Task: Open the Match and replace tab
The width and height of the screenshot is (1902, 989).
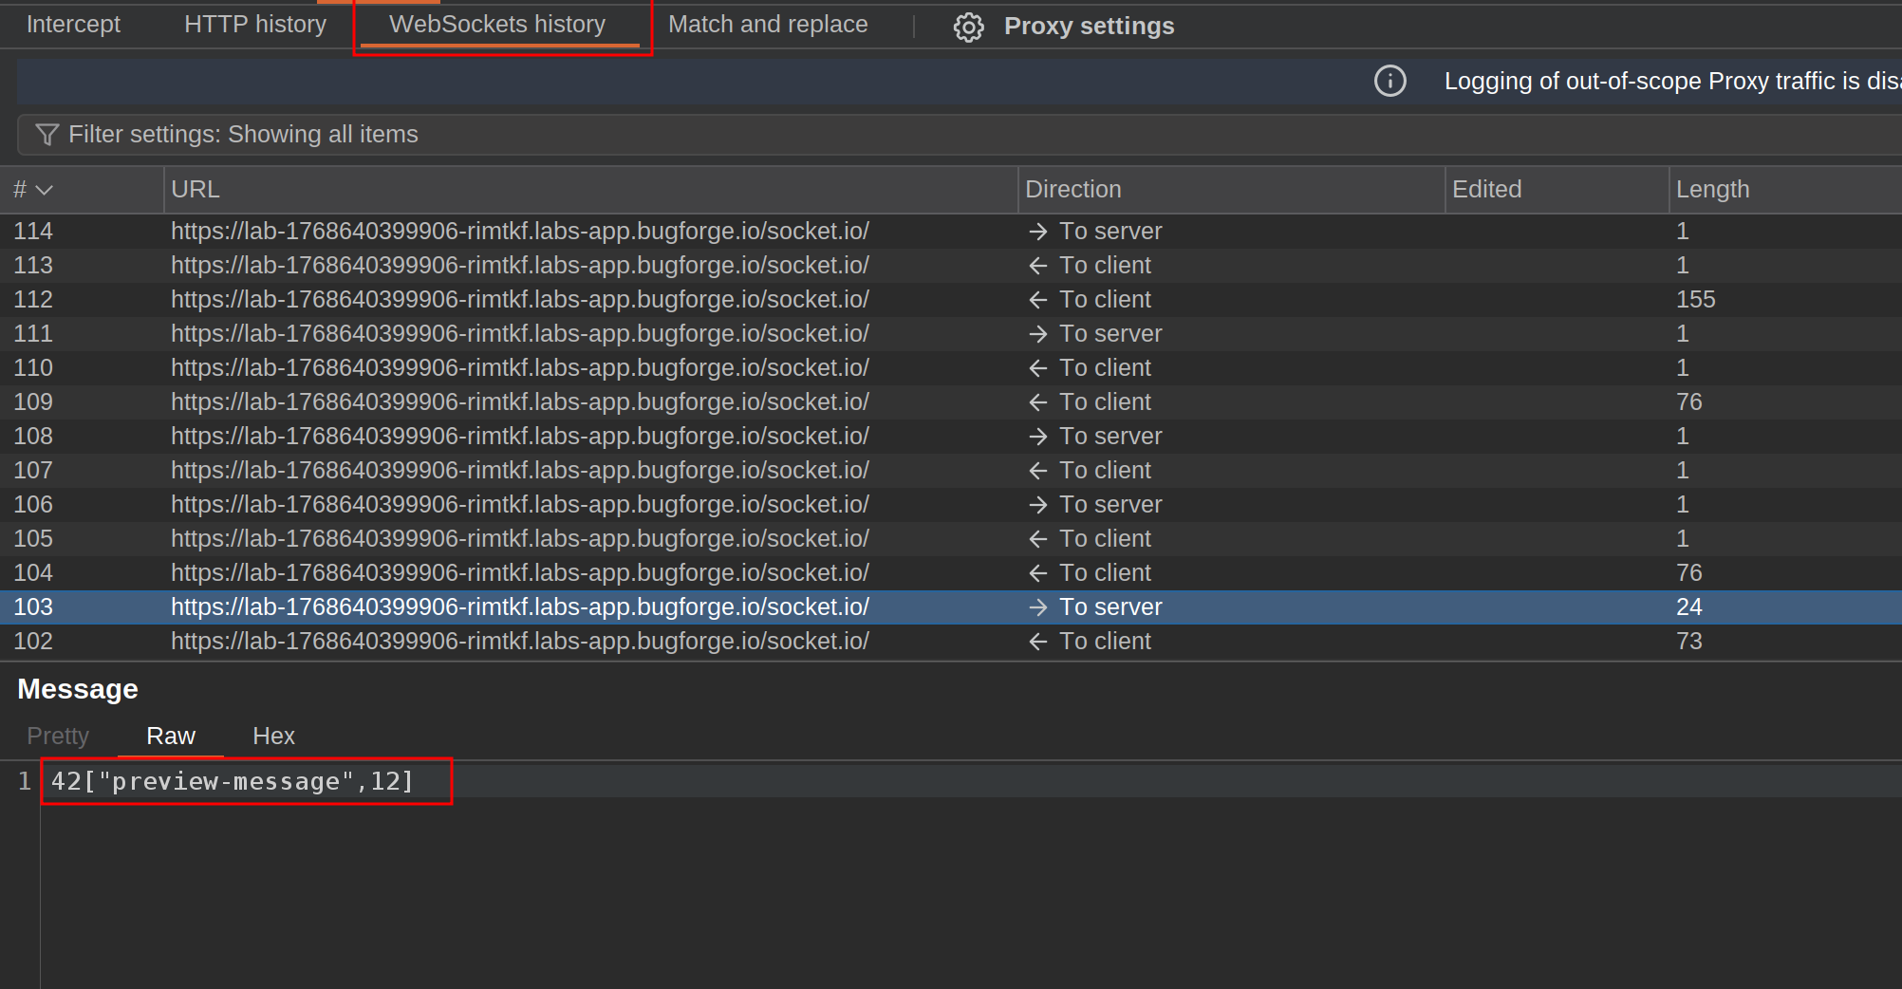Action: pyautogui.click(x=767, y=24)
